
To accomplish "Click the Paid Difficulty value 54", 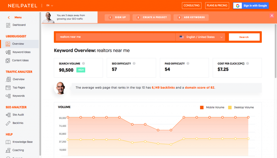I will pyautogui.click(x=167, y=69).
